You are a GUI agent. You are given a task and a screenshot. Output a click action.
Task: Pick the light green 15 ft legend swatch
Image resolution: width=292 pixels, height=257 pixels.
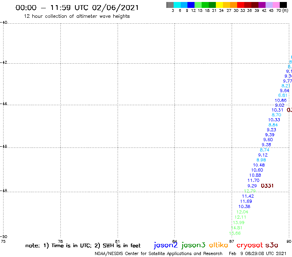(x=198, y=5)
